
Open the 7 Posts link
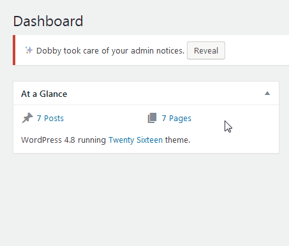tap(50, 119)
